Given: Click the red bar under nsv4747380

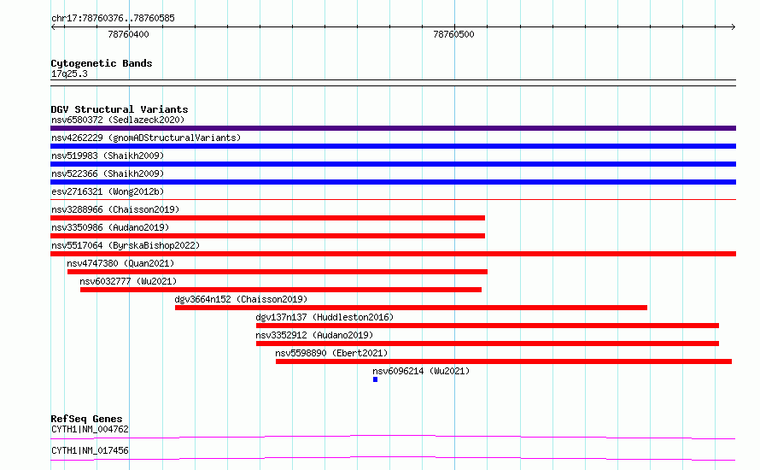Looking at the screenshot, I should click(278, 272).
